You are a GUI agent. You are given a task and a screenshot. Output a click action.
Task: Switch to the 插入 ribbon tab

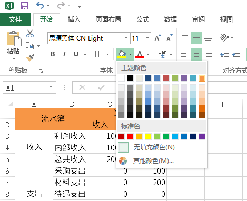(x=74, y=19)
